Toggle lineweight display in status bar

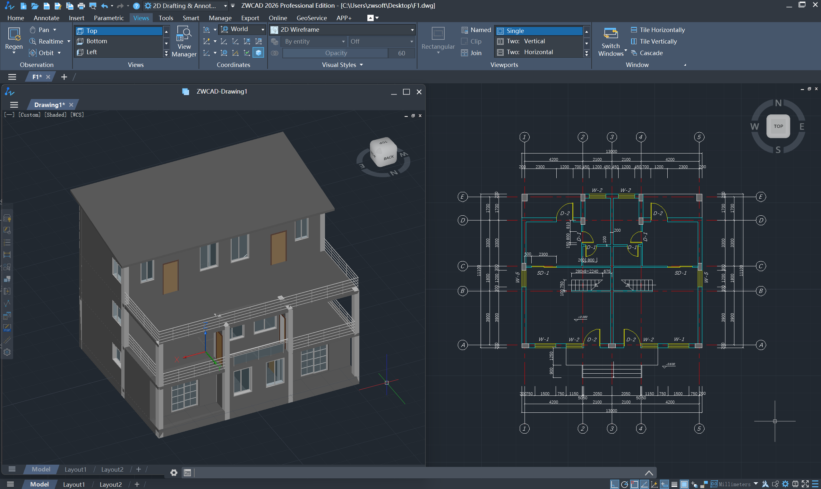[674, 484]
